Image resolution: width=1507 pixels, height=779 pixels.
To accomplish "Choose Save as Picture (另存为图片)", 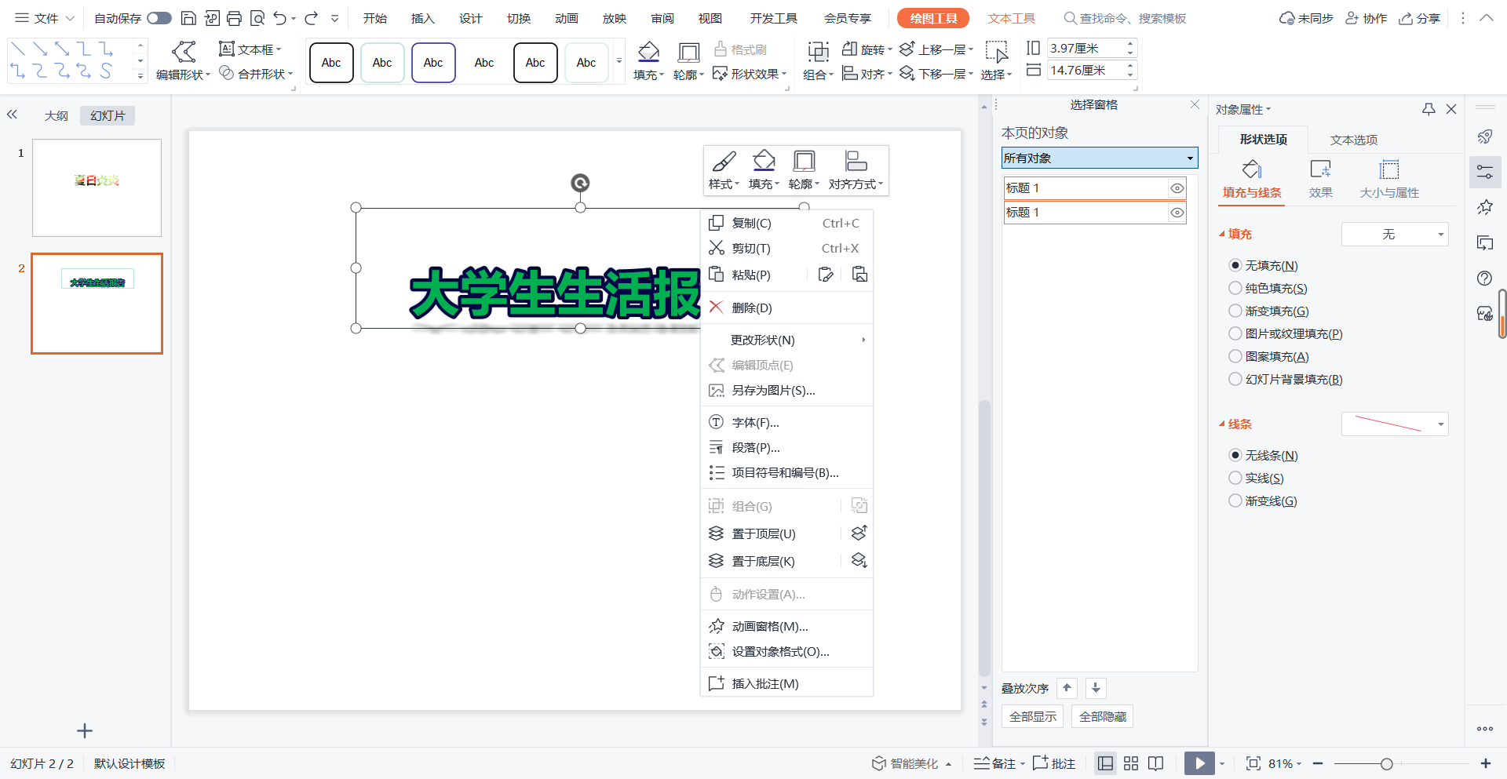I will (x=786, y=390).
